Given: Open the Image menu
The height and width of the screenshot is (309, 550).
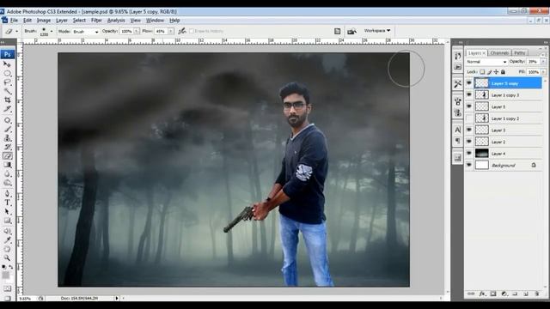Looking at the screenshot, I should (x=44, y=21).
